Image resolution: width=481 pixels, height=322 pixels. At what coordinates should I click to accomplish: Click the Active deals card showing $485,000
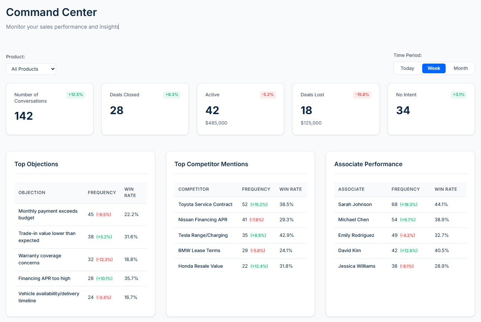pos(240,109)
